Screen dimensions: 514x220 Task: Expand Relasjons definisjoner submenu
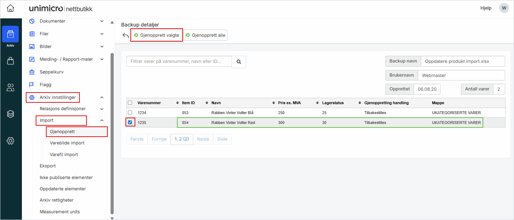point(102,109)
